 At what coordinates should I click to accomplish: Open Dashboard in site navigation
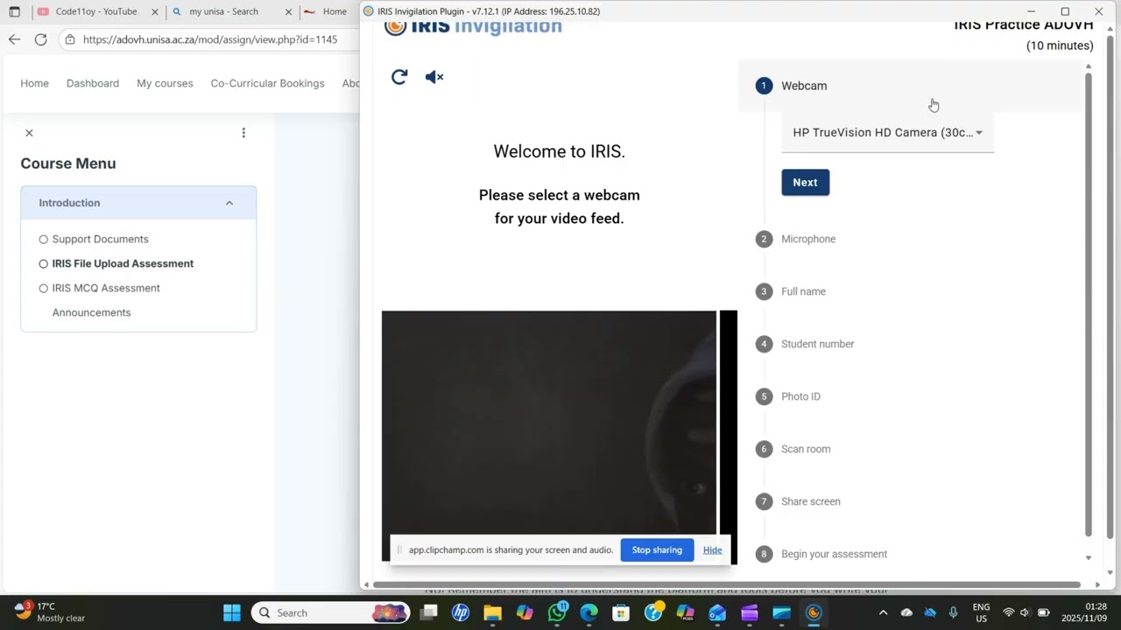click(93, 83)
